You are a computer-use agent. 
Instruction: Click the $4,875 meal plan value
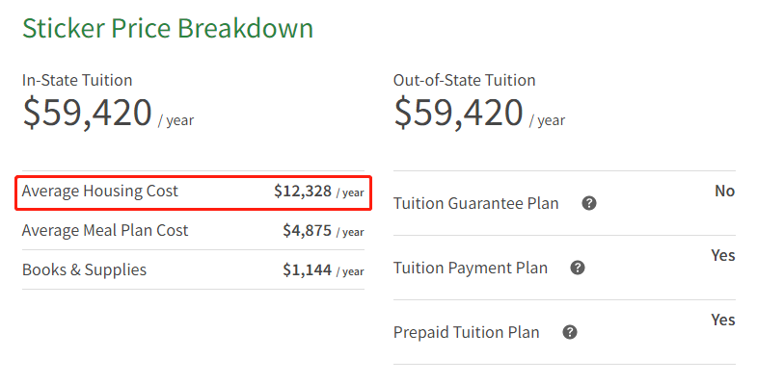click(x=307, y=231)
